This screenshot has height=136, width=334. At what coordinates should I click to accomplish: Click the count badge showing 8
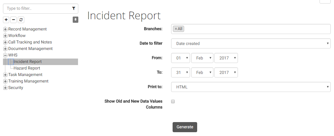tap(75, 20)
